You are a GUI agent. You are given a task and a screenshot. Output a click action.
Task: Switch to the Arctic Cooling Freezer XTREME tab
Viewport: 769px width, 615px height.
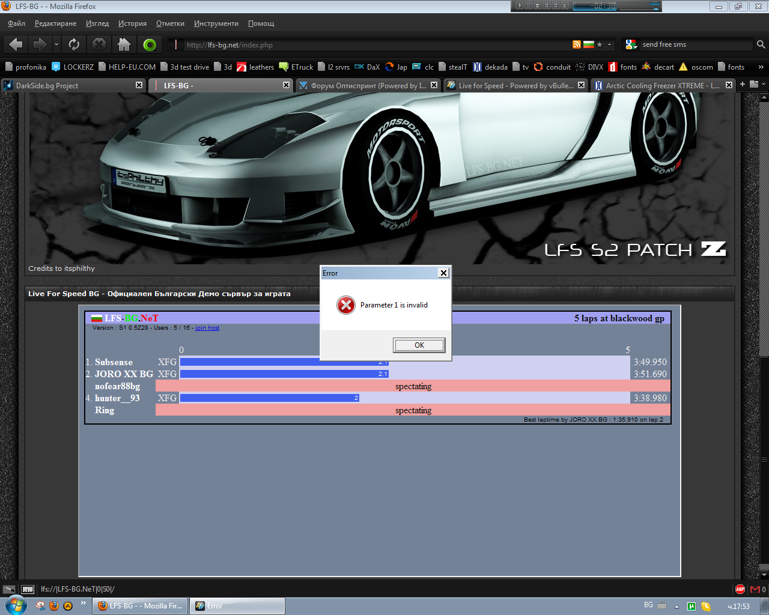point(663,85)
